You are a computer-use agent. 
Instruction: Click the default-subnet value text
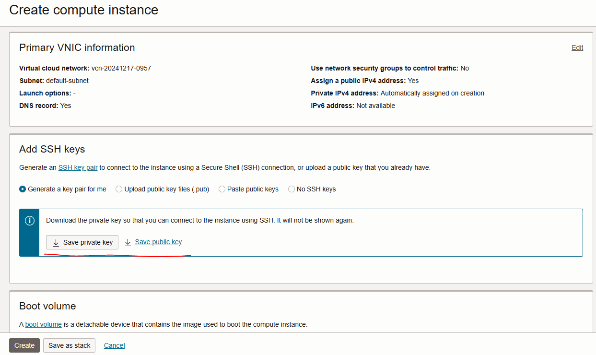67,81
